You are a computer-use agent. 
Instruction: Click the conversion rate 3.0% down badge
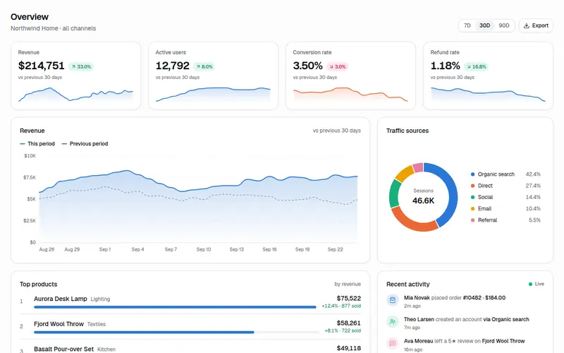tap(338, 66)
